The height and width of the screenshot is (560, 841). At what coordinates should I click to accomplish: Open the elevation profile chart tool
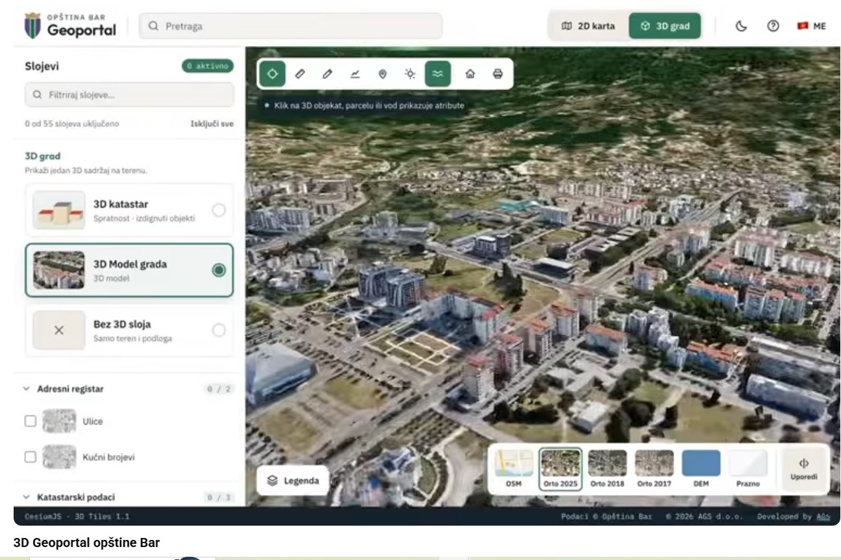[x=355, y=74]
